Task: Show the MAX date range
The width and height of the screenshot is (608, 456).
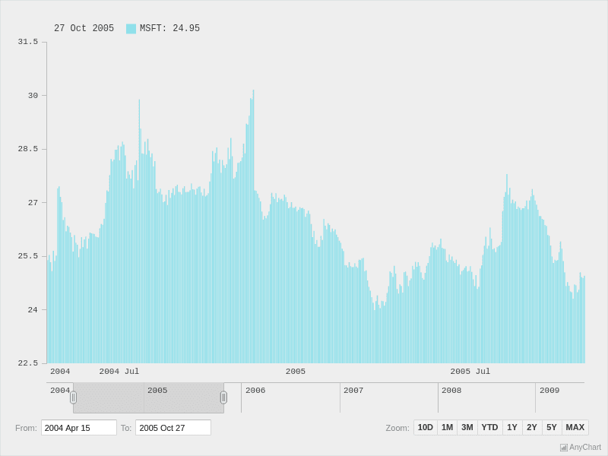Action: (x=575, y=427)
